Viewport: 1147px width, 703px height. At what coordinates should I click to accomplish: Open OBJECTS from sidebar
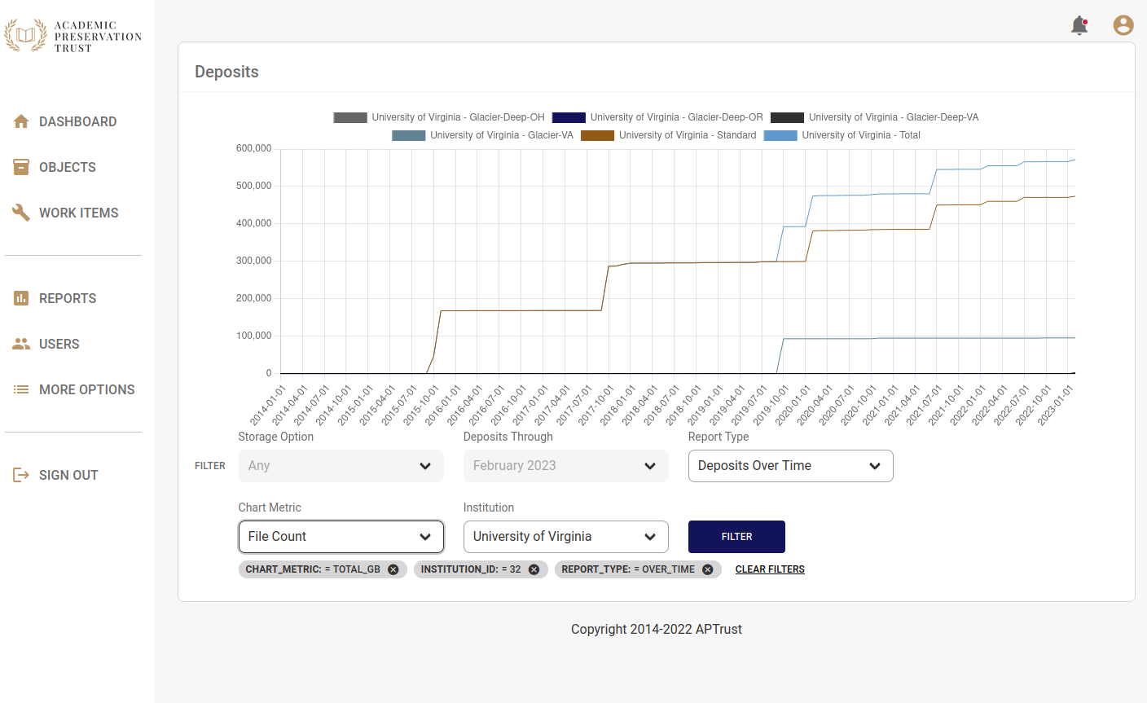point(68,167)
